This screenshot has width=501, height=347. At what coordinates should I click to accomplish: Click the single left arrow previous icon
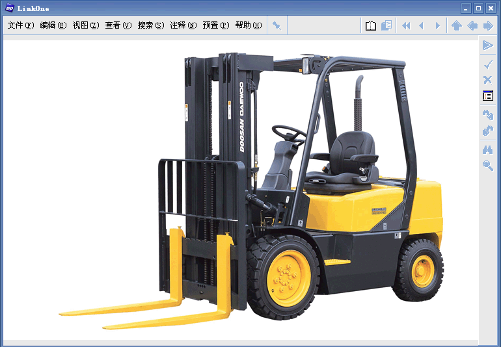[421, 26]
